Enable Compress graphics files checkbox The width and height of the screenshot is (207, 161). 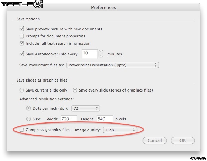click(22, 130)
